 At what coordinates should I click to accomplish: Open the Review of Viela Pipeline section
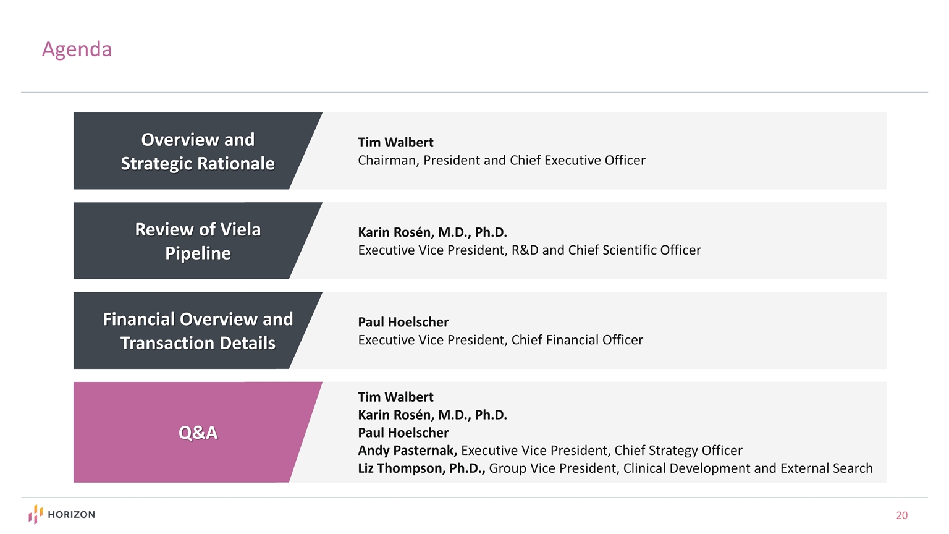pos(197,241)
